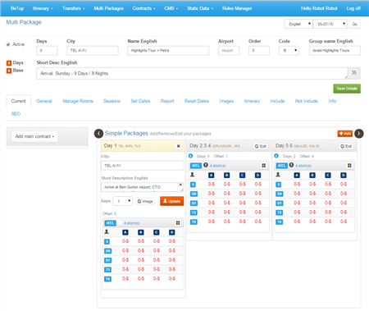Close the Day 1 Tel Aviv panel
369x311 pixels.
tap(179, 146)
